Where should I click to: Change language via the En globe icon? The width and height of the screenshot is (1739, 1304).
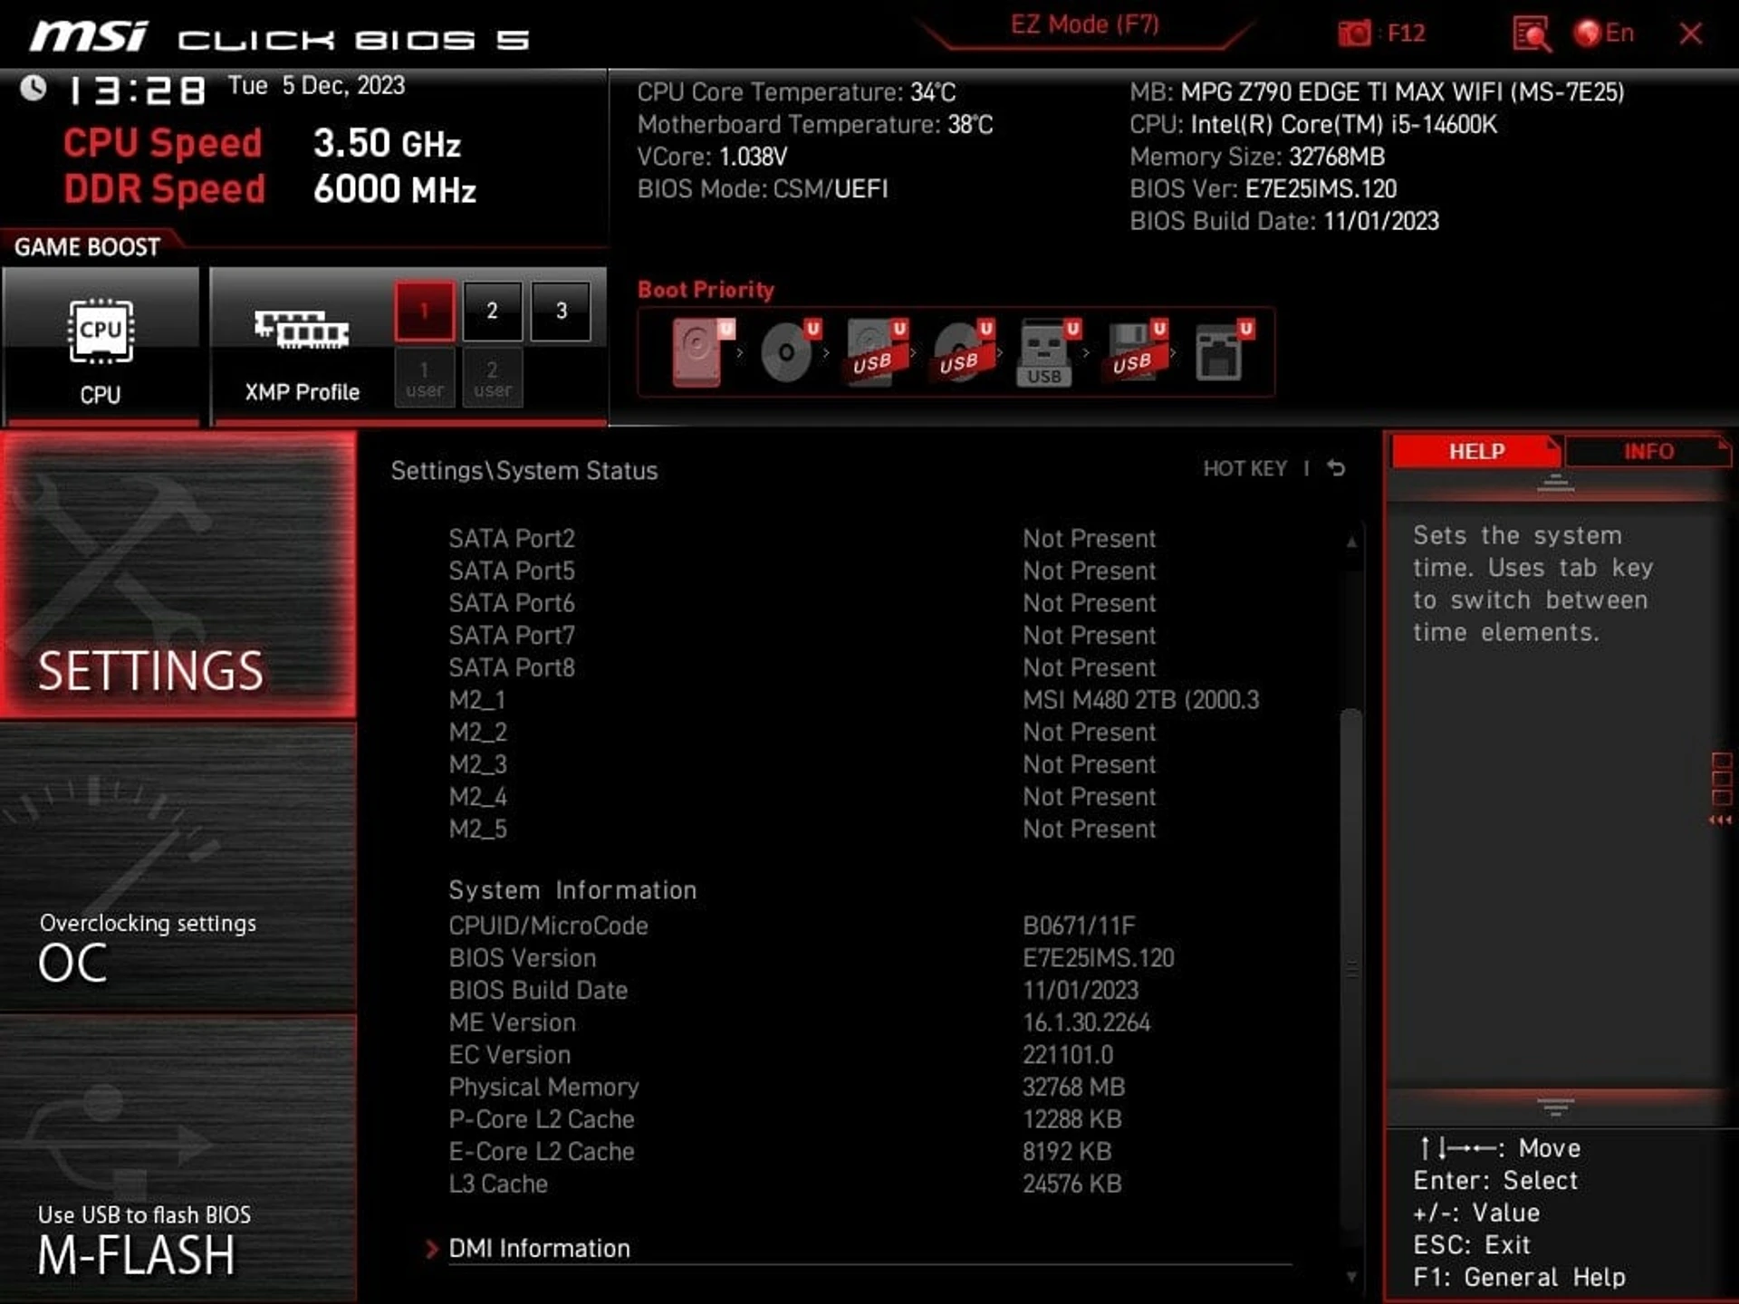[1604, 34]
